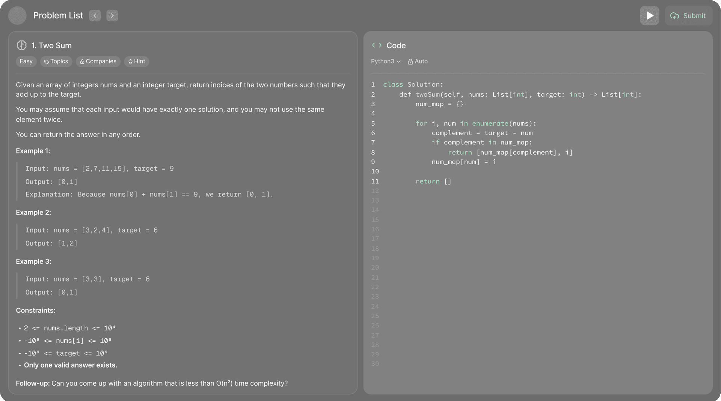Screen dimensions: 721x401
Task: Click the lock icon next to Auto
Action: (410, 61)
